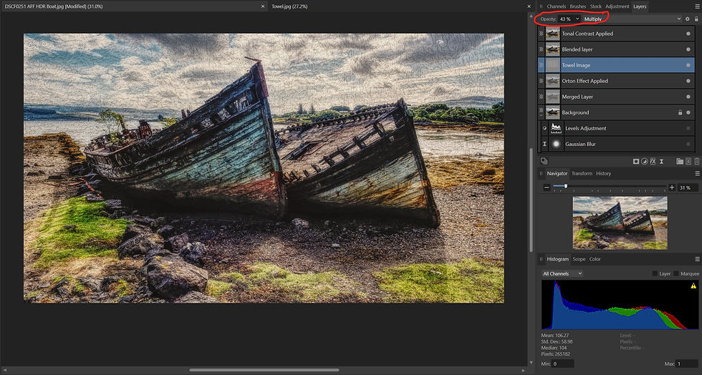Switch to the Towel.jpg document tab
The height and width of the screenshot is (375, 702).
(x=289, y=6)
